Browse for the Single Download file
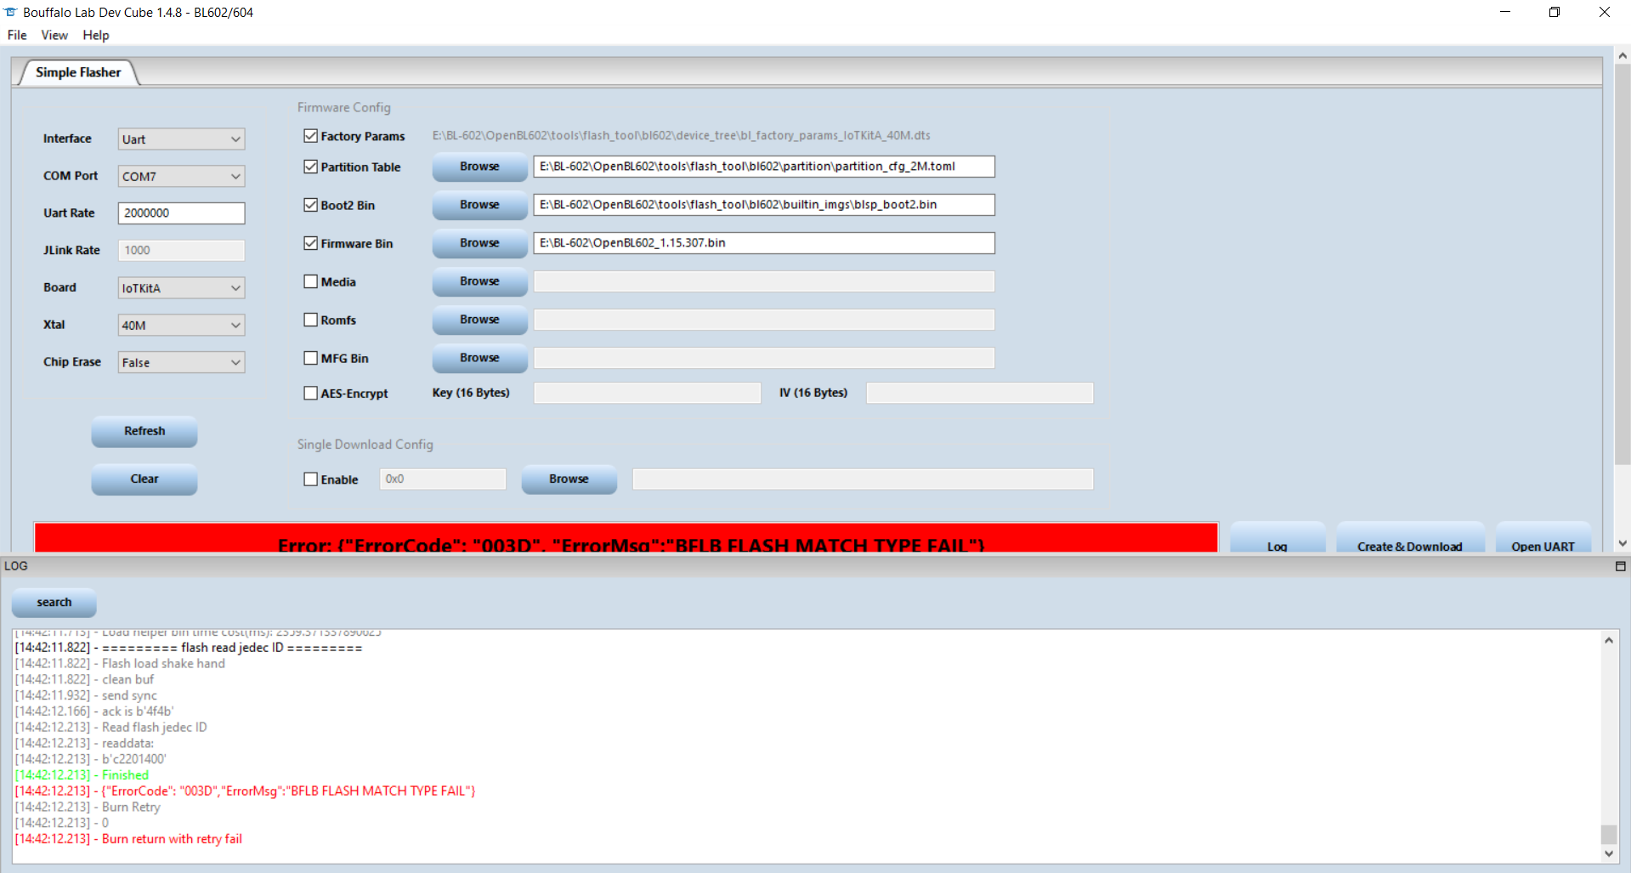 (569, 479)
